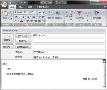Decrease paragraph indent
Viewport: 107px width, 90px height.
click(40, 17)
